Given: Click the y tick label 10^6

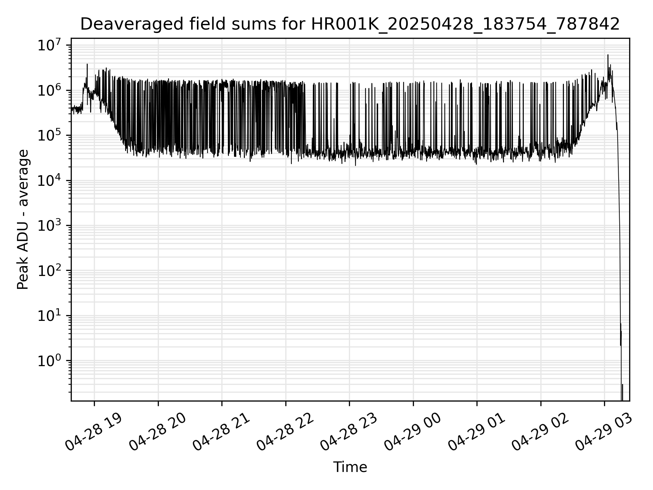Looking at the screenshot, I should [49, 90].
